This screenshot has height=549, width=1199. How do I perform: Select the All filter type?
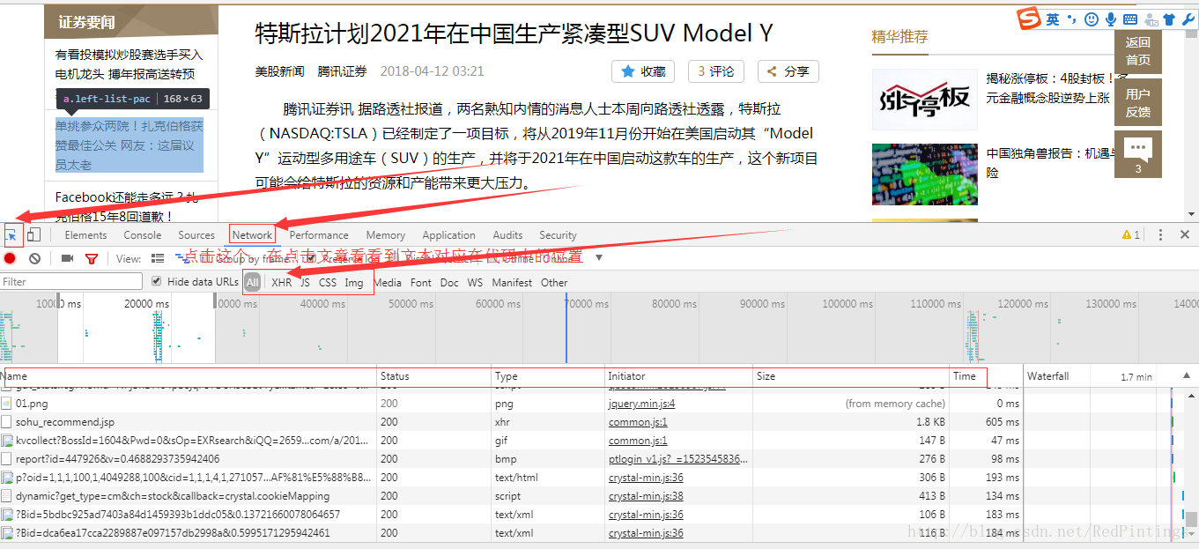[x=253, y=282]
